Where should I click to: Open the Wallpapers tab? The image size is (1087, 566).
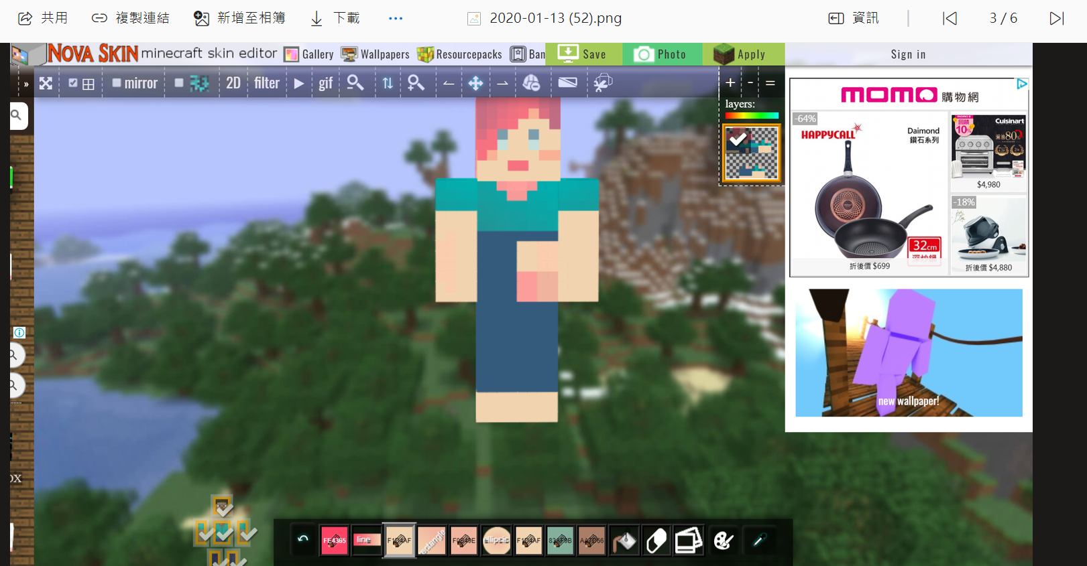click(376, 54)
